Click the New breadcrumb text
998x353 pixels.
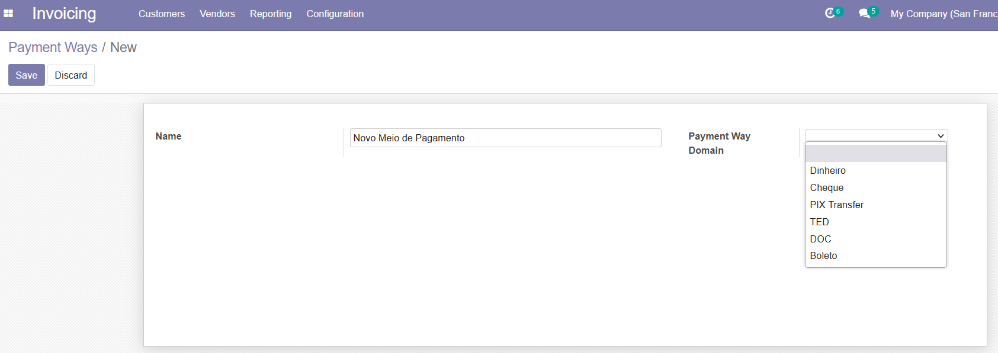123,47
